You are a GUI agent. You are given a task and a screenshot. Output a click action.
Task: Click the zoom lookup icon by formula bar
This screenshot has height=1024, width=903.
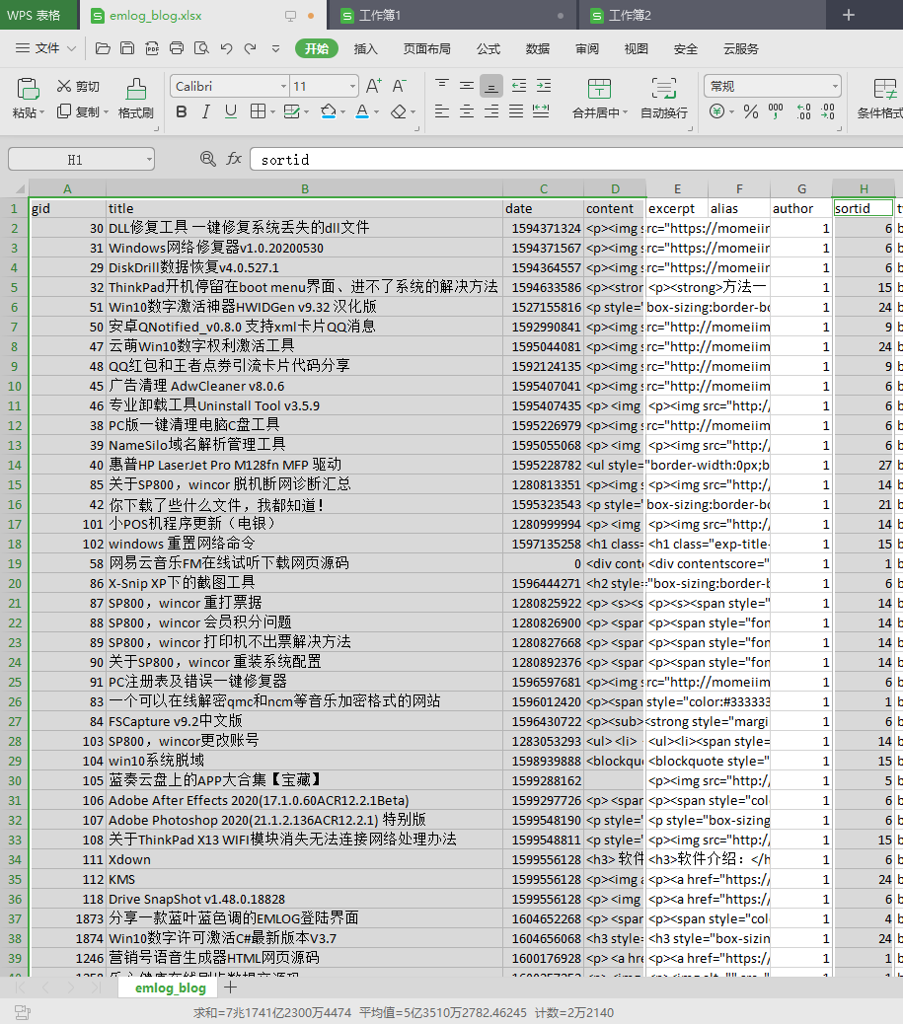[x=208, y=159]
